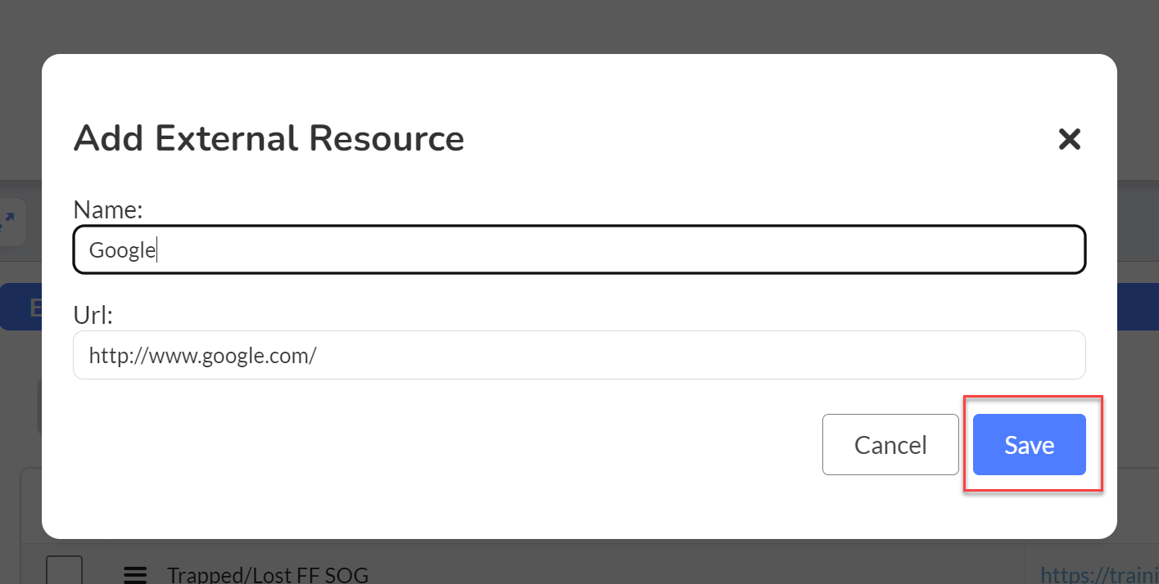Screen dimensions: 1159x584
Task: Click the "Add External Resource" dialog title
Action: [269, 138]
